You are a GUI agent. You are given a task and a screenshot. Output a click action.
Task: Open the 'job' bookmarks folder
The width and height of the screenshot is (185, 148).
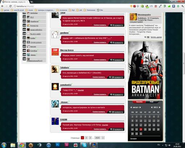[x=79, y=10]
